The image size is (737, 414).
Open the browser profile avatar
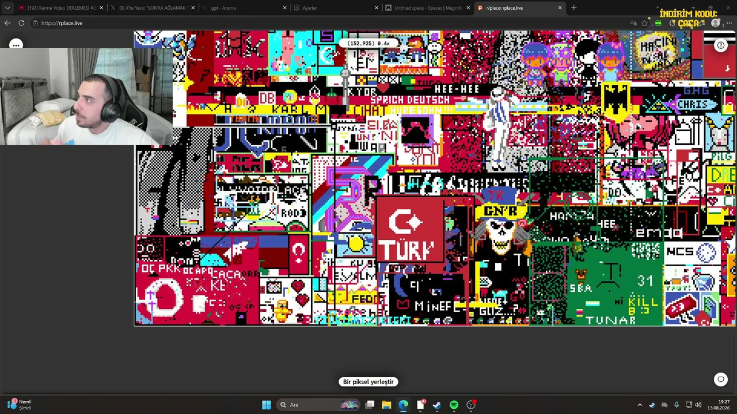coord(716,23)
